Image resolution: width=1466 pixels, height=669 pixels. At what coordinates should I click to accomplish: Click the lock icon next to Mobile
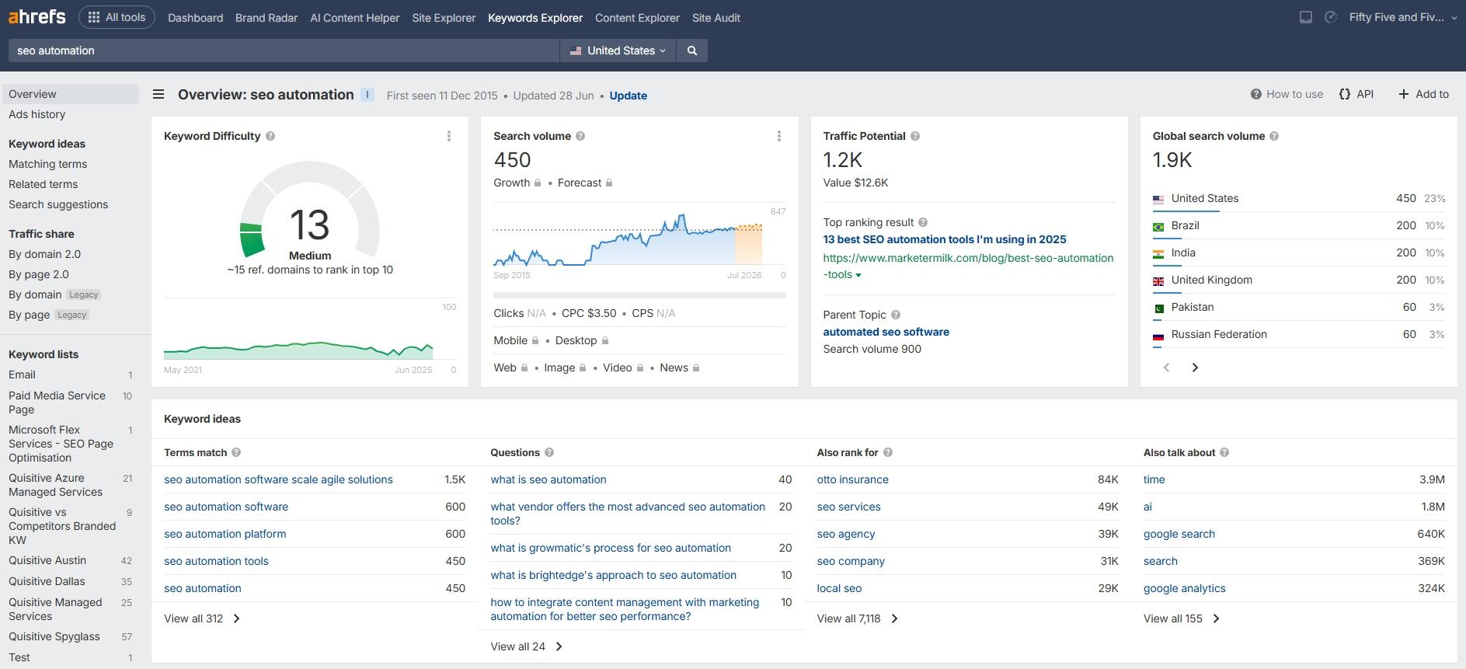(x=535, y=340)
